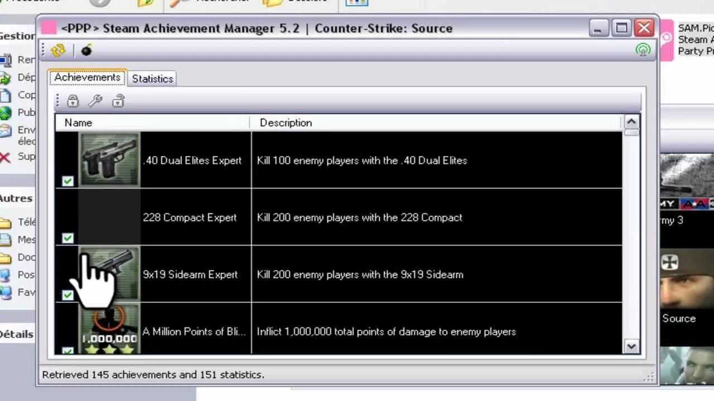Click the 'Pos' computer icon in sidebar

click(5, 275)
